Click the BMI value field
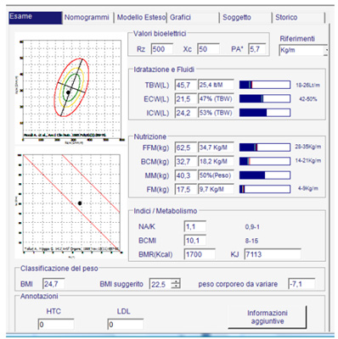Image resolution: width=338 pixels, height=339 pixels. click(54, 284)
